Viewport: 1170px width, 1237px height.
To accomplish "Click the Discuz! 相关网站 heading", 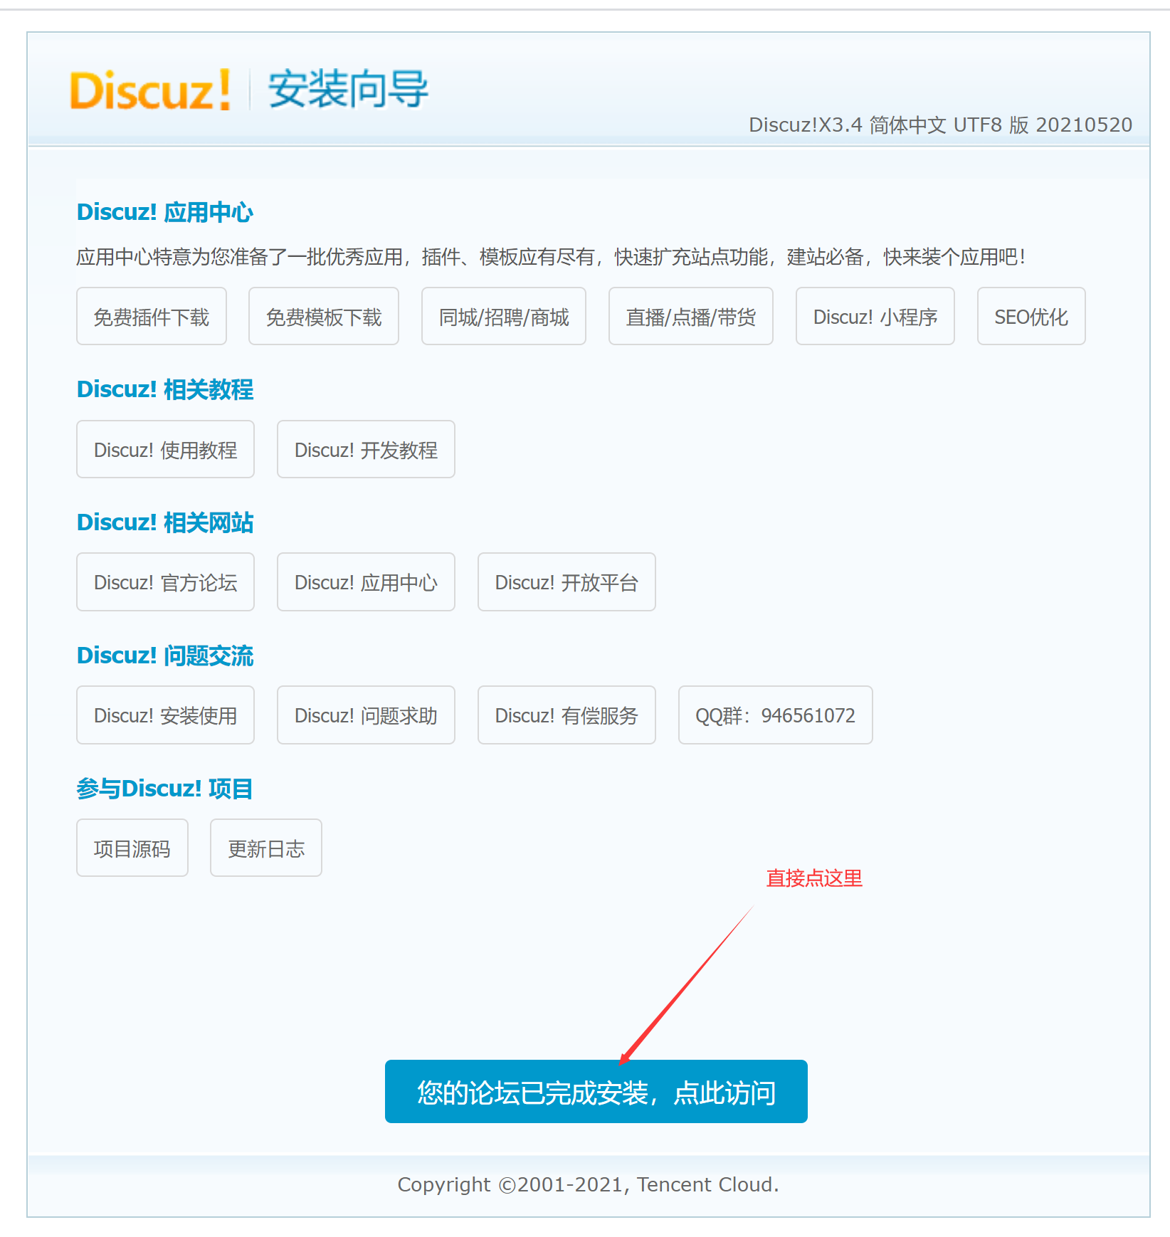I will pyautogui.click(x=165, y=522).
